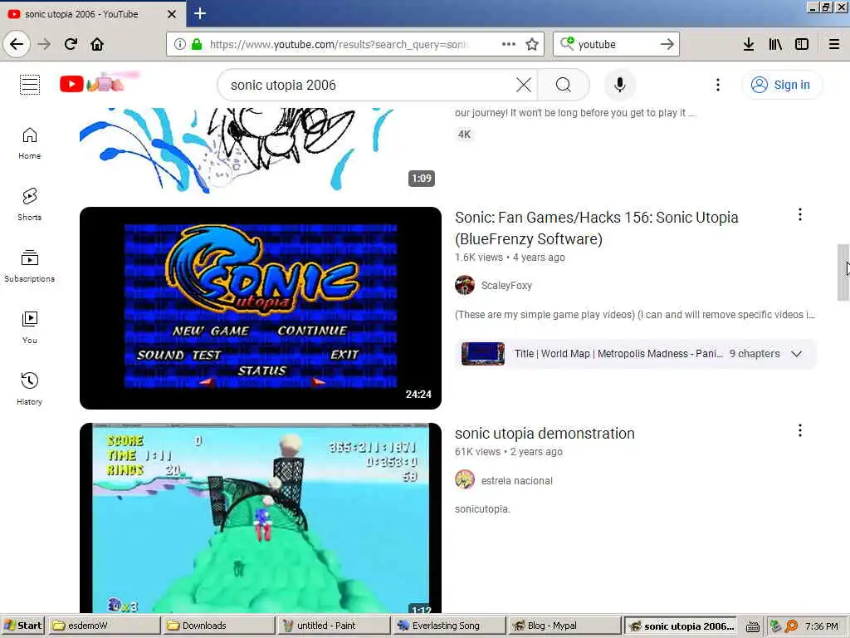
Task: Click the 4K badge
Action: coord(465,134)
